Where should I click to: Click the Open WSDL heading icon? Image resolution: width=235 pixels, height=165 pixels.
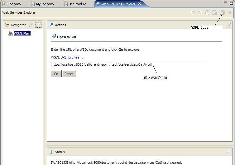pyautogui.click(x=54, y=36)
